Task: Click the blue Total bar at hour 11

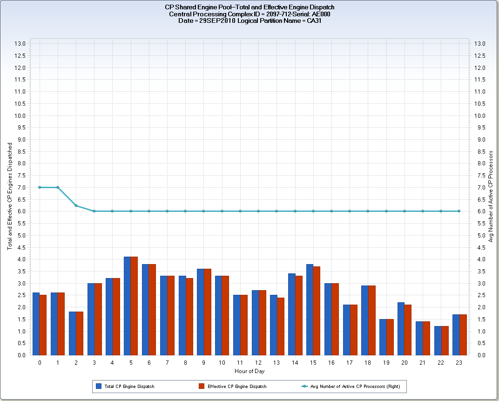Action: coord(237,325)
